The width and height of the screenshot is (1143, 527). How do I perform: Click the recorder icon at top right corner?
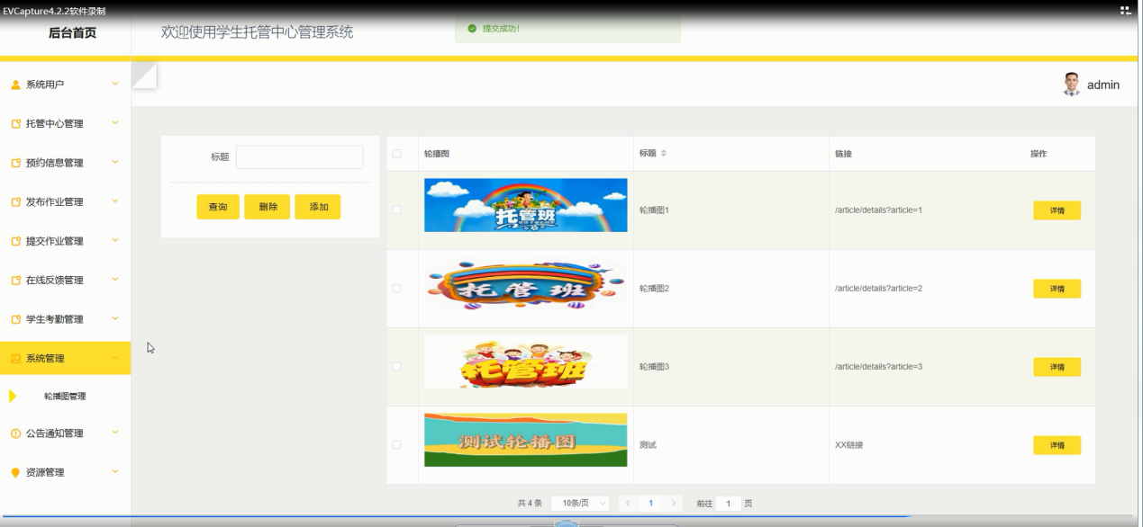(x=1124, y=11)
